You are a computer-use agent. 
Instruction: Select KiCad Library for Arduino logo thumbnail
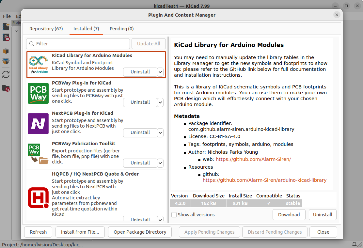(38, 65)
